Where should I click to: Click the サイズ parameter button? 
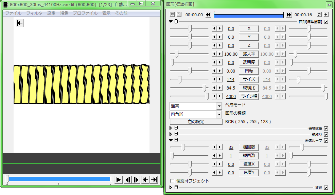249,79
